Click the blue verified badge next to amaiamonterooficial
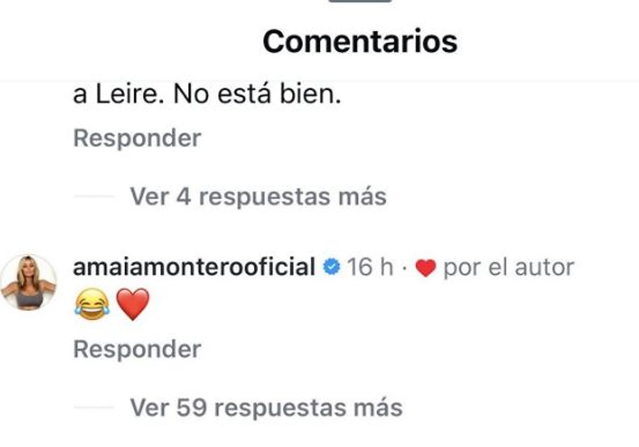This screenshot has height=447, width=639. (x=331, y=267)
